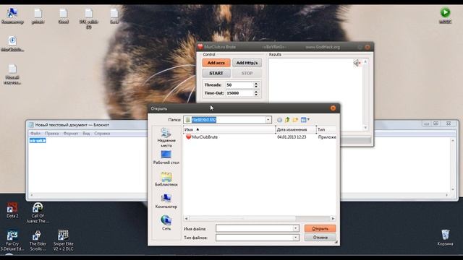Sort files by the Дата изменения column header
This screenshot has height=260, width=463.
coord(295,129)
